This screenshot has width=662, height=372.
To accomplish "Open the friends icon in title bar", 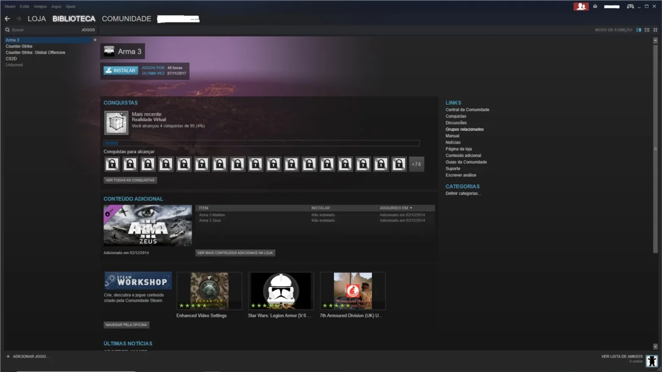I will tap(581, 6).
